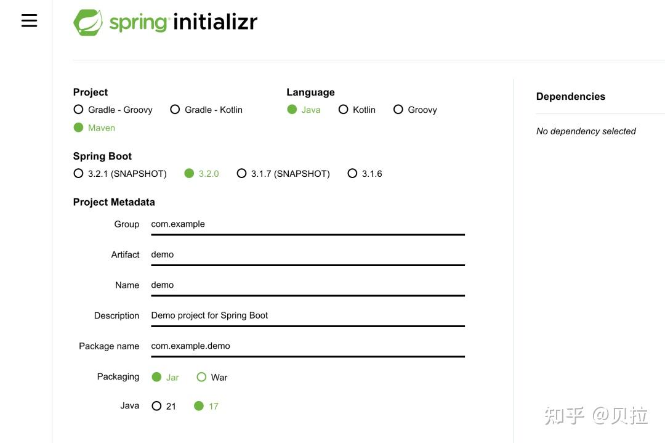
Task: Select Java version 17
Action: coord(206,406)
